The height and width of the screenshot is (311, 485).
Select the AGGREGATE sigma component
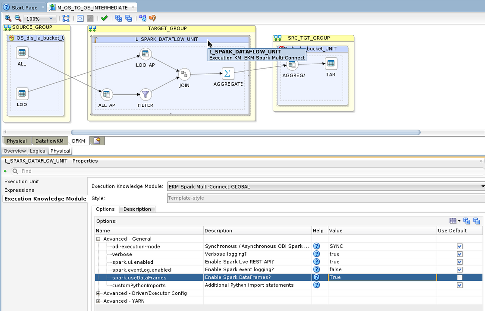tap(227, 73)
